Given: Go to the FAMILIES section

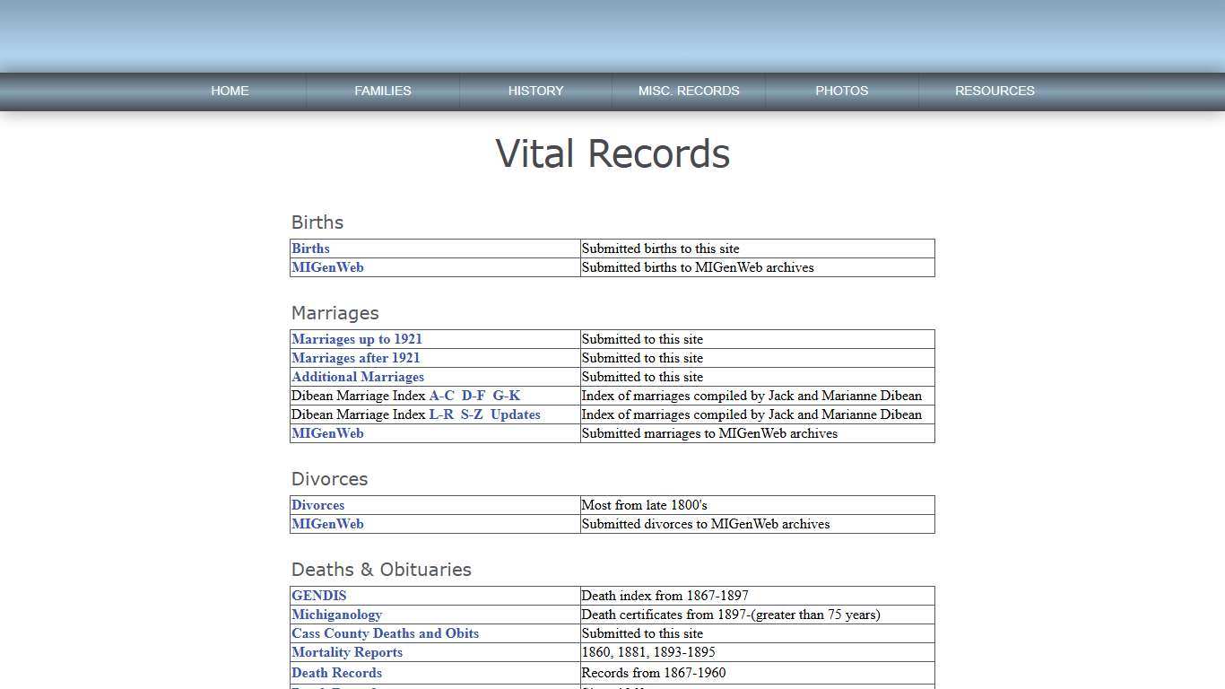Looking at the screenshot, I should pyautogui.click(x=383, y=91).
